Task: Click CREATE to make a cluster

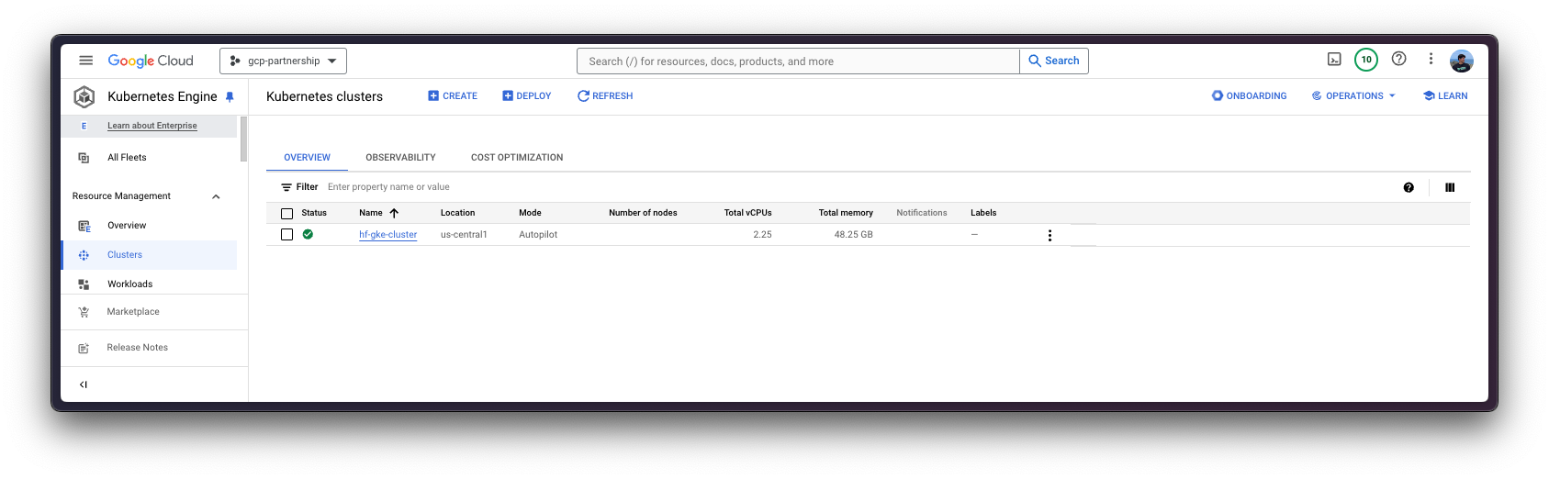Action: click(453, 95)
